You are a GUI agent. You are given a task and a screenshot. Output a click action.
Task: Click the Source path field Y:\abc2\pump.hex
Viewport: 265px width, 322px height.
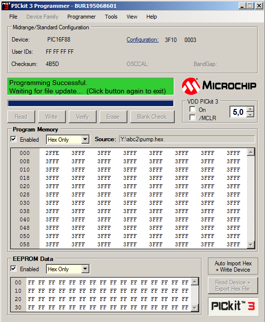tap(187, 139)
